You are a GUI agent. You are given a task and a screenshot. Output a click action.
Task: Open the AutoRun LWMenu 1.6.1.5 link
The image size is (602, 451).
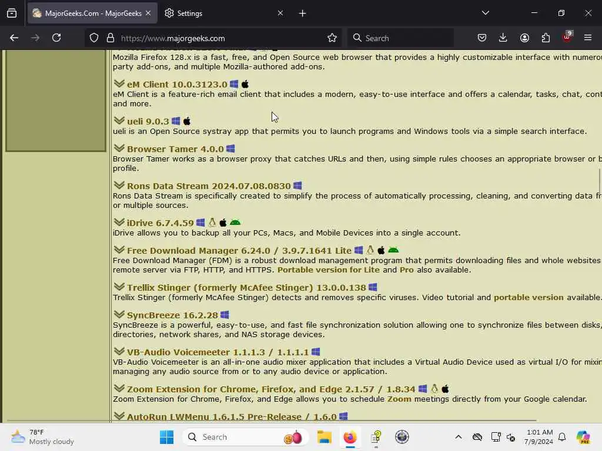click(232, 417)
